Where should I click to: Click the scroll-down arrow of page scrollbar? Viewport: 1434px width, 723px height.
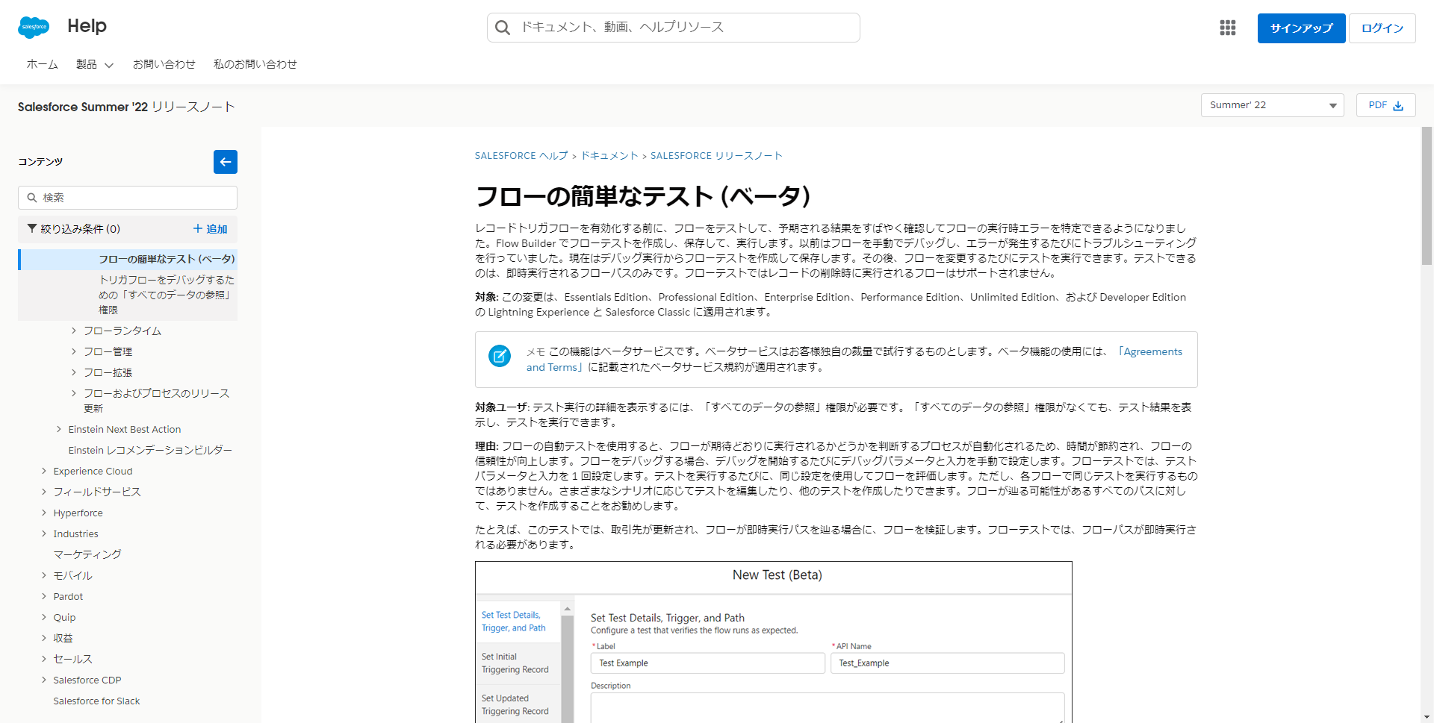(x=1427, y=717)
